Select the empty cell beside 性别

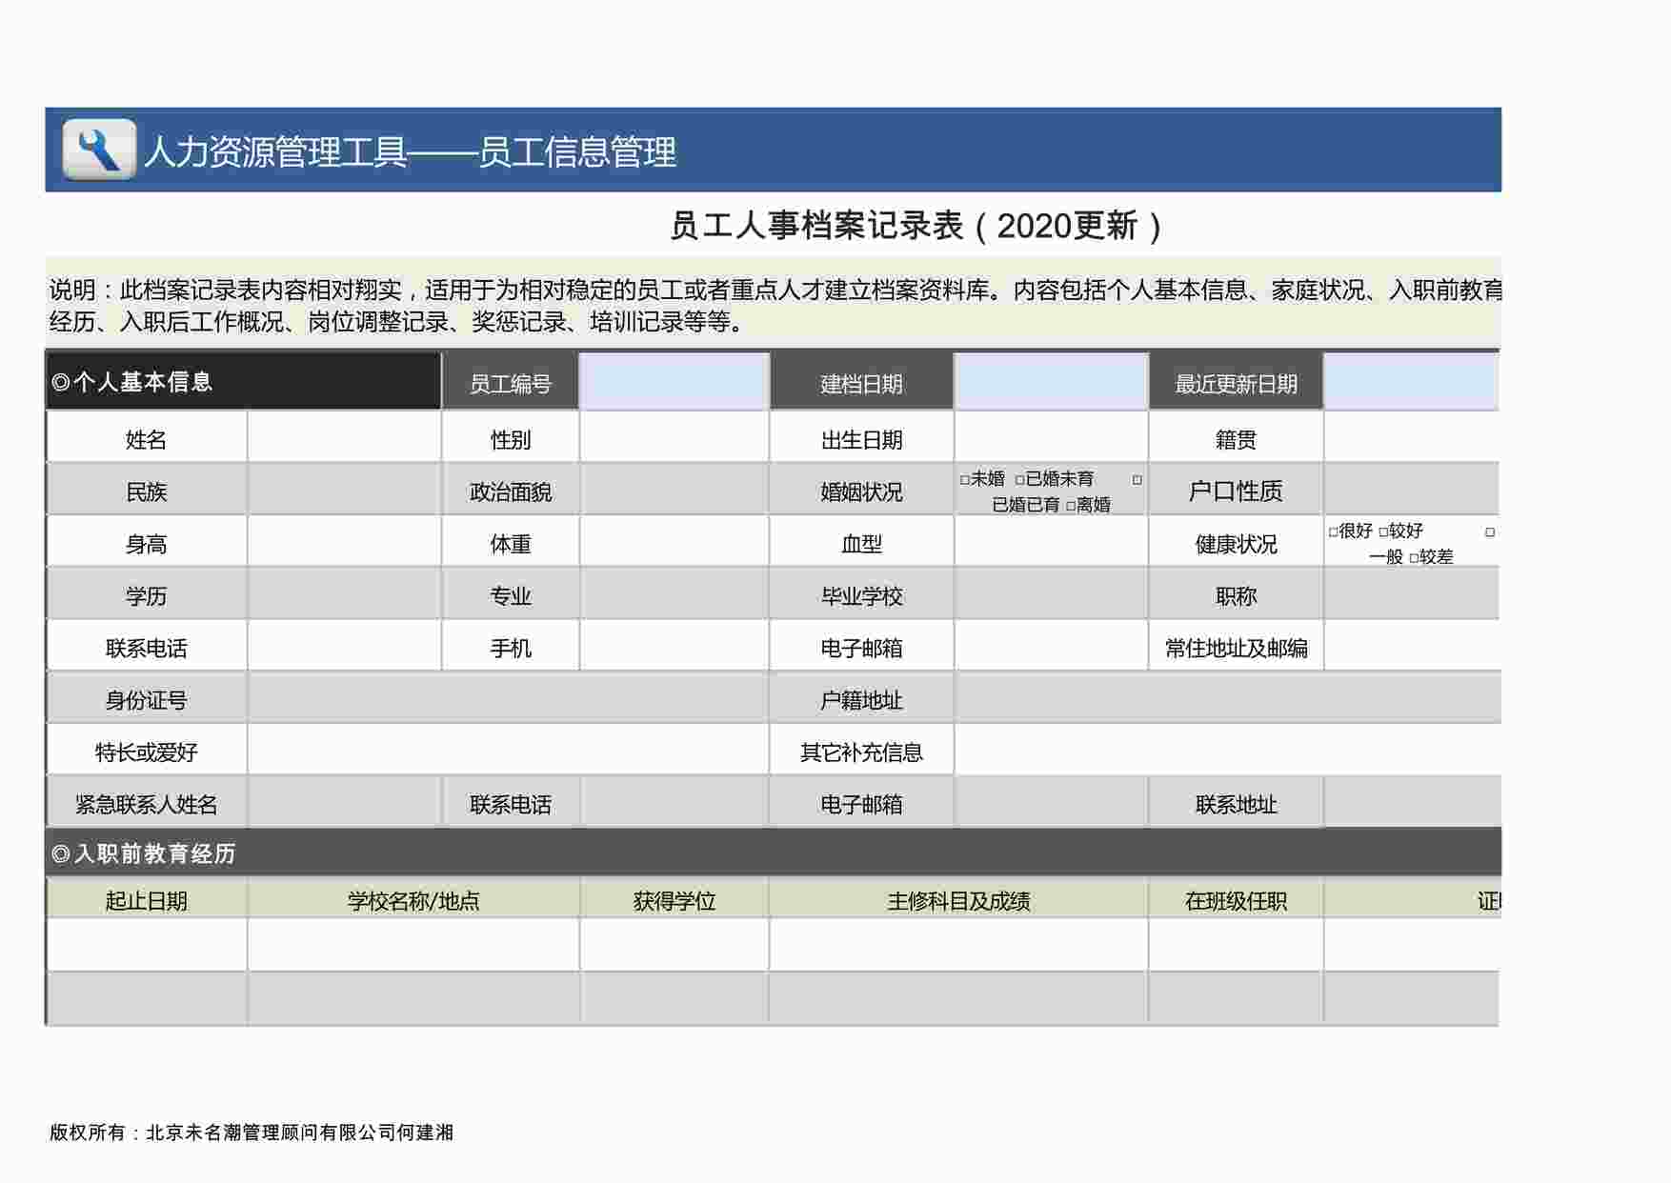point(674,437)
